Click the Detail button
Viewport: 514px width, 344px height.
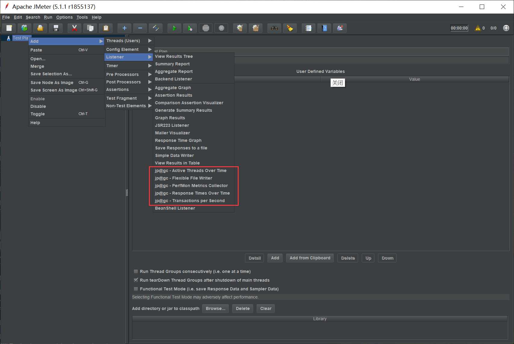click(x=255, y=258)
